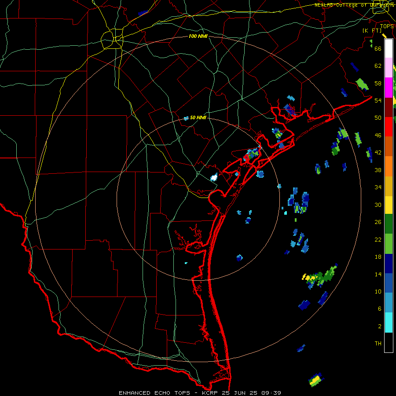Screen dimensions: 396x396
Task: Select the dark red legend swatch
Action: pos(389,107)
